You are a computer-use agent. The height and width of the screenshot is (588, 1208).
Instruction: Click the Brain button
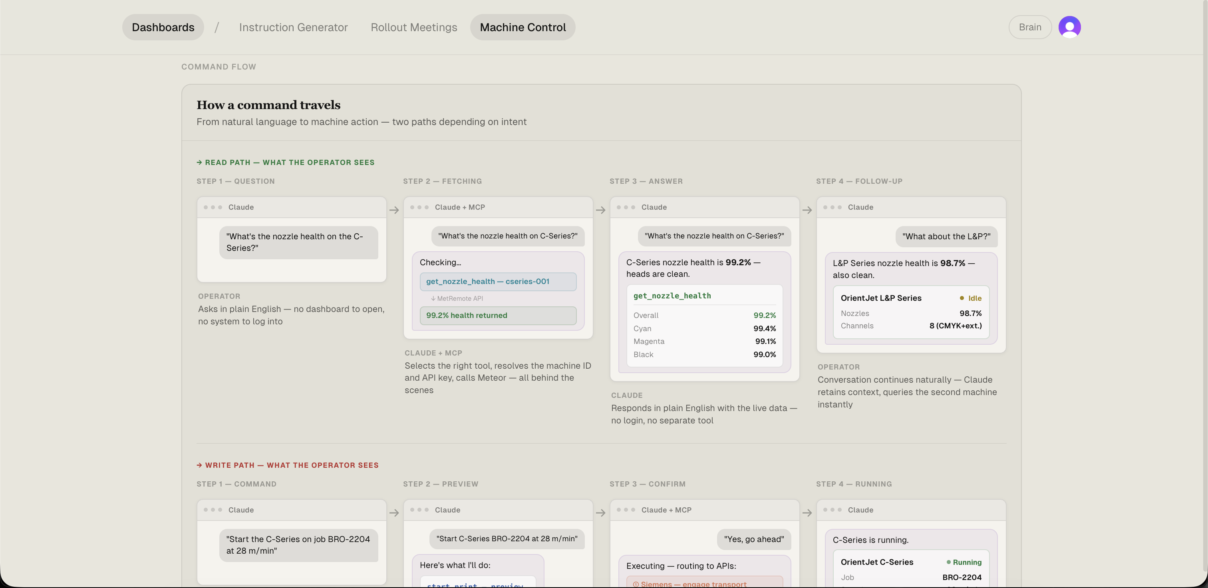click(1030, 27)
